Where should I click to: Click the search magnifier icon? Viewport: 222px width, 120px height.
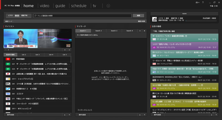36,16
